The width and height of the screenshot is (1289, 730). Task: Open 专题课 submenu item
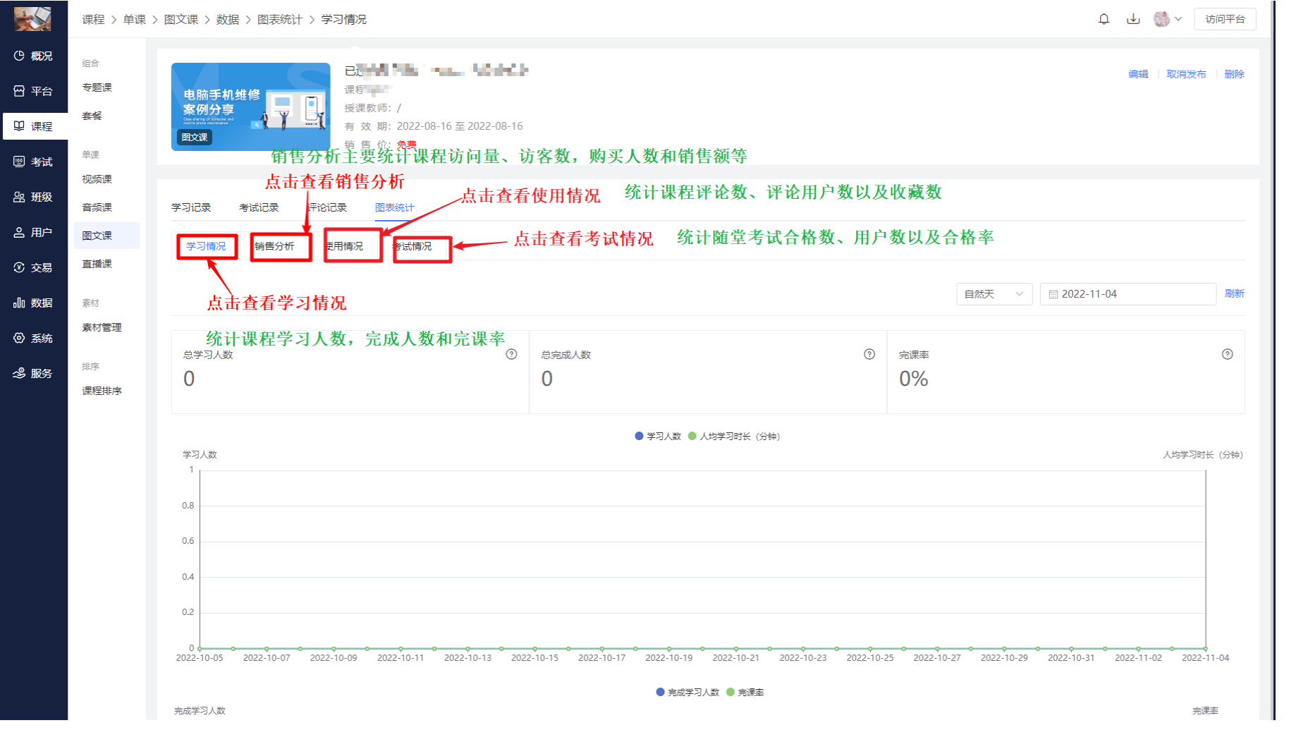[x=97, y=87]
